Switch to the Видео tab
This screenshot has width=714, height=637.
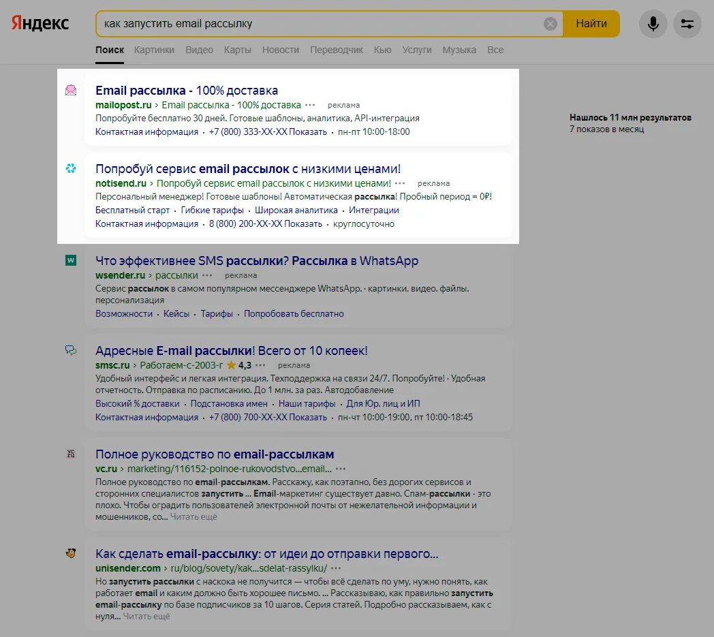[x=199, y=50]
